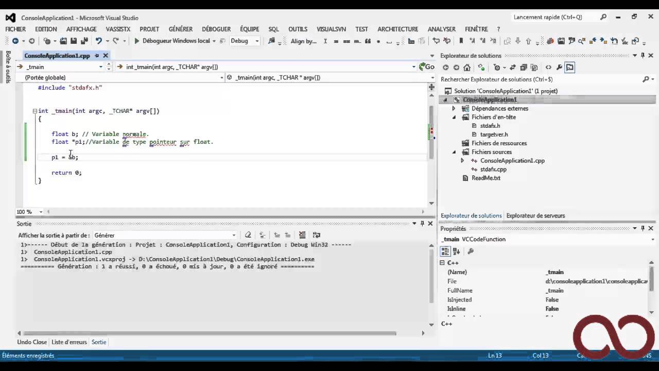Click the Show All Files icon in solution explorer
659x371 pixels.
tap(534, 68)
